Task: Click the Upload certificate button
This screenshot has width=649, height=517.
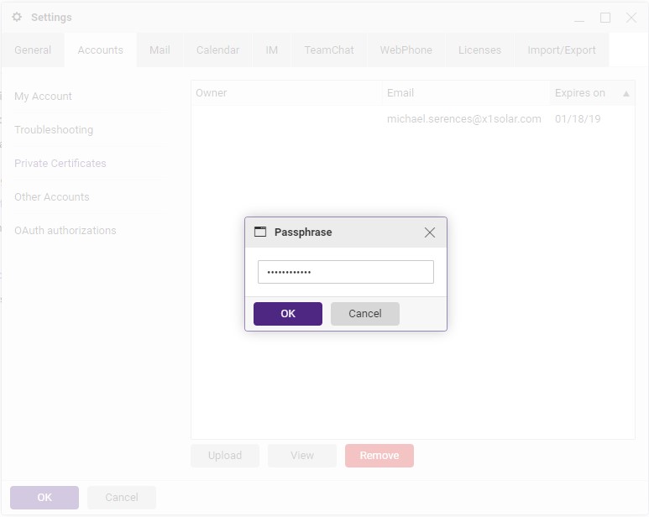Action: pos(225,456)
